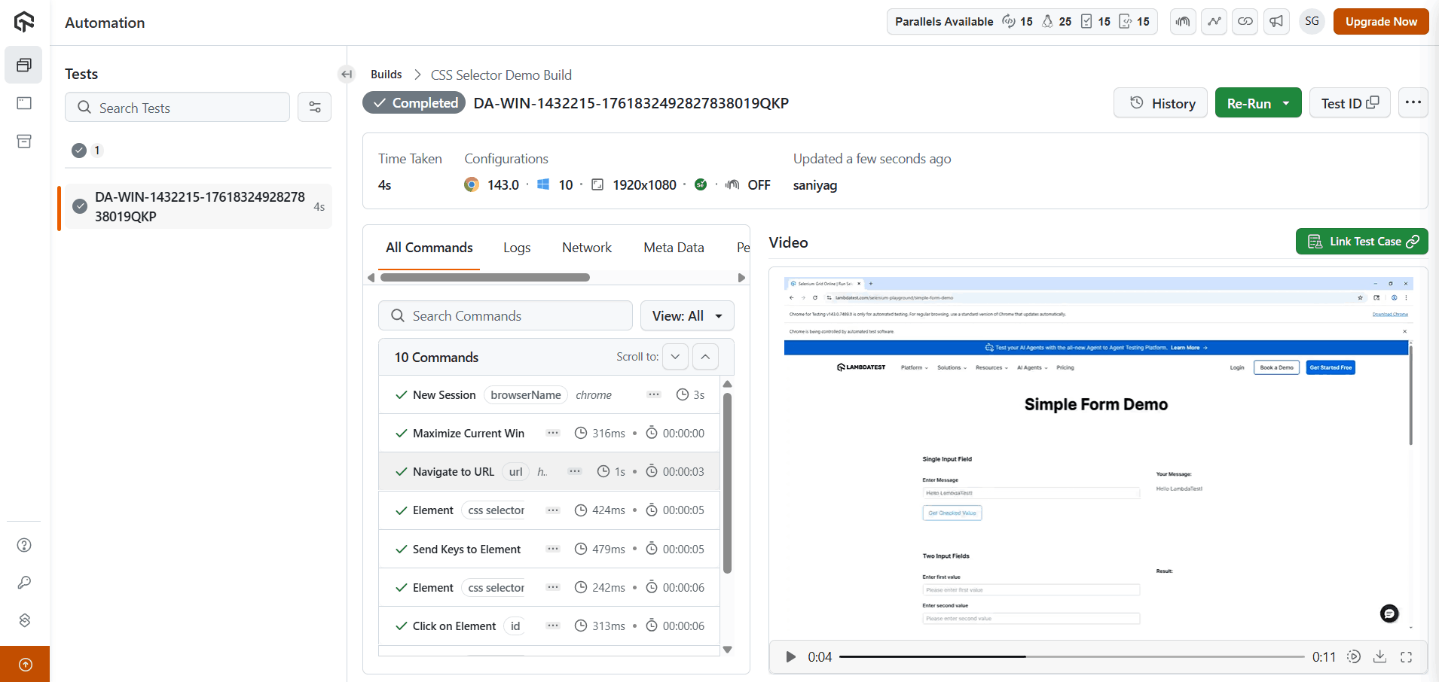This screenshot has height=682, width=1439.
Task: Click the Link Test Case button
Action: 1361,242
